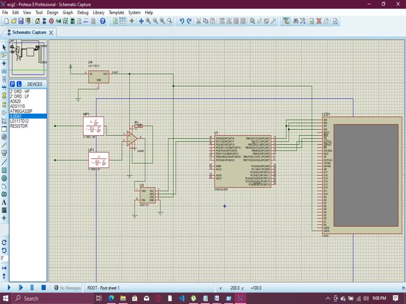
Task: Select the 2D text 'A' tool
Action: pyautogui.click(x=4, y=202)
